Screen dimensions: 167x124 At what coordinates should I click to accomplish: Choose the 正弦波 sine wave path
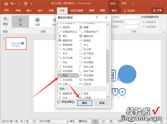[x=85, y=84]
